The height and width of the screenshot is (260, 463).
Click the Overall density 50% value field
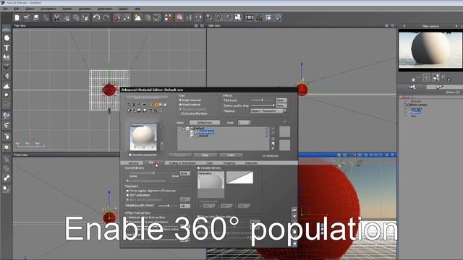(x=185, y=173)
